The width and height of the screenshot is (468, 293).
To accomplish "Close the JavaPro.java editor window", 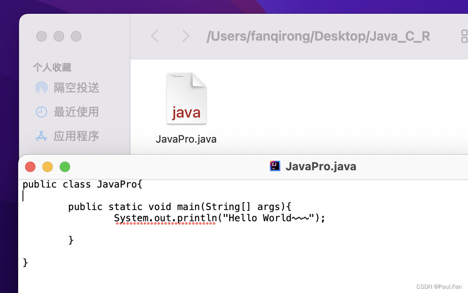I will point(30,167).
